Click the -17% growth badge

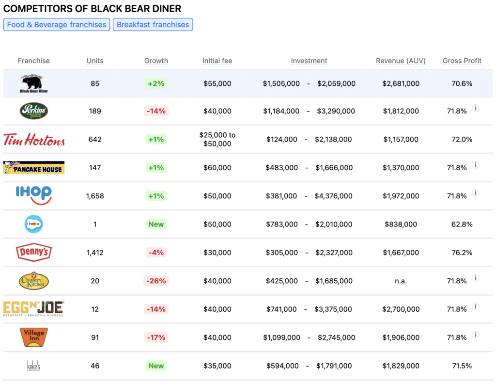click(156, 338)
